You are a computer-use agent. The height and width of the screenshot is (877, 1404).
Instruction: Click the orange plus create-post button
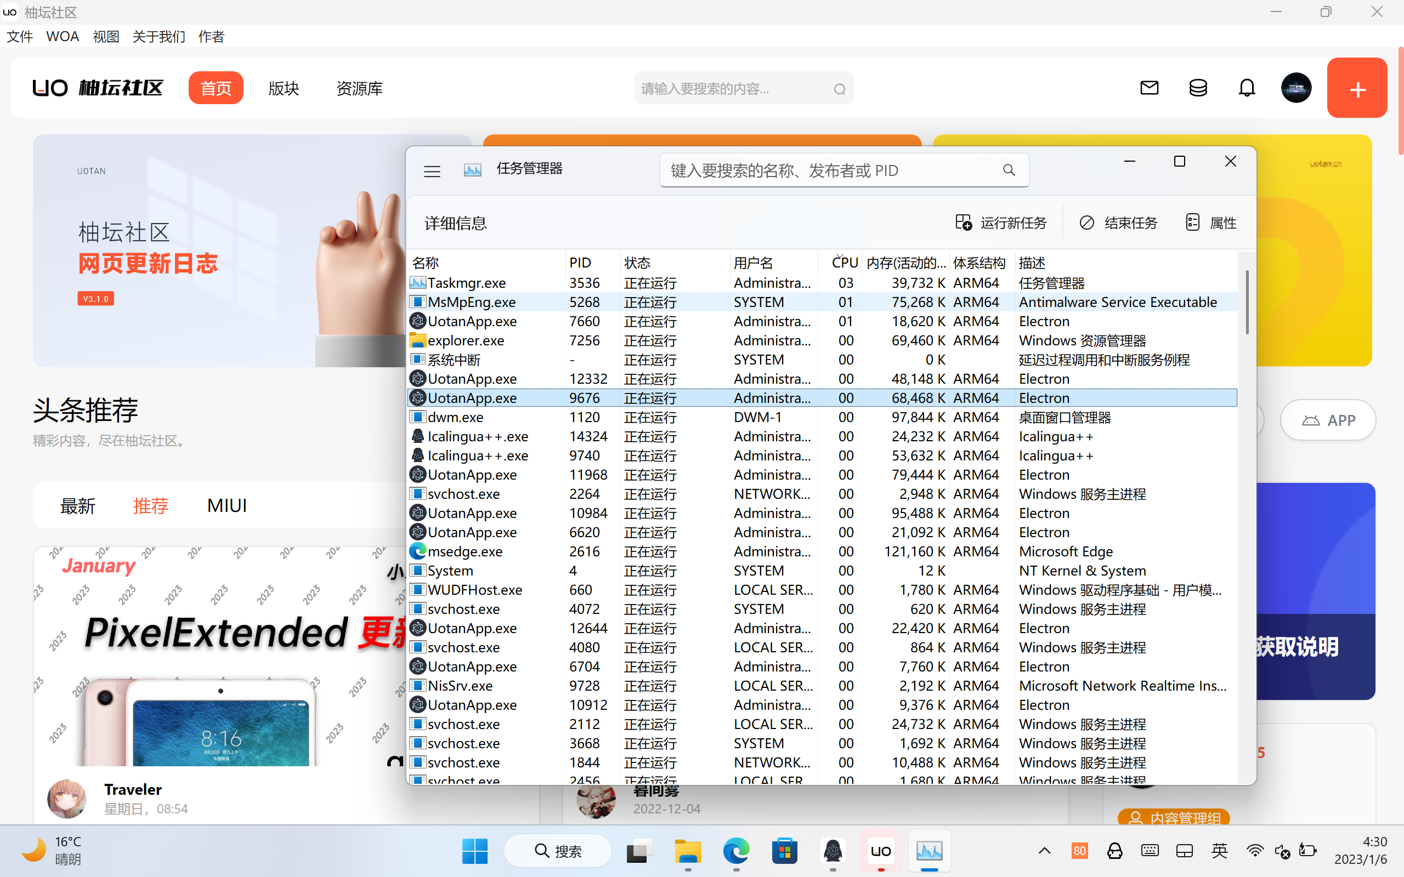pos(1356,88)
